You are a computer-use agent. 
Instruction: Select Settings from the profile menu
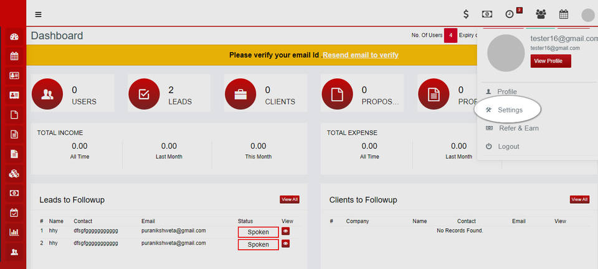(x=510, y=110)
